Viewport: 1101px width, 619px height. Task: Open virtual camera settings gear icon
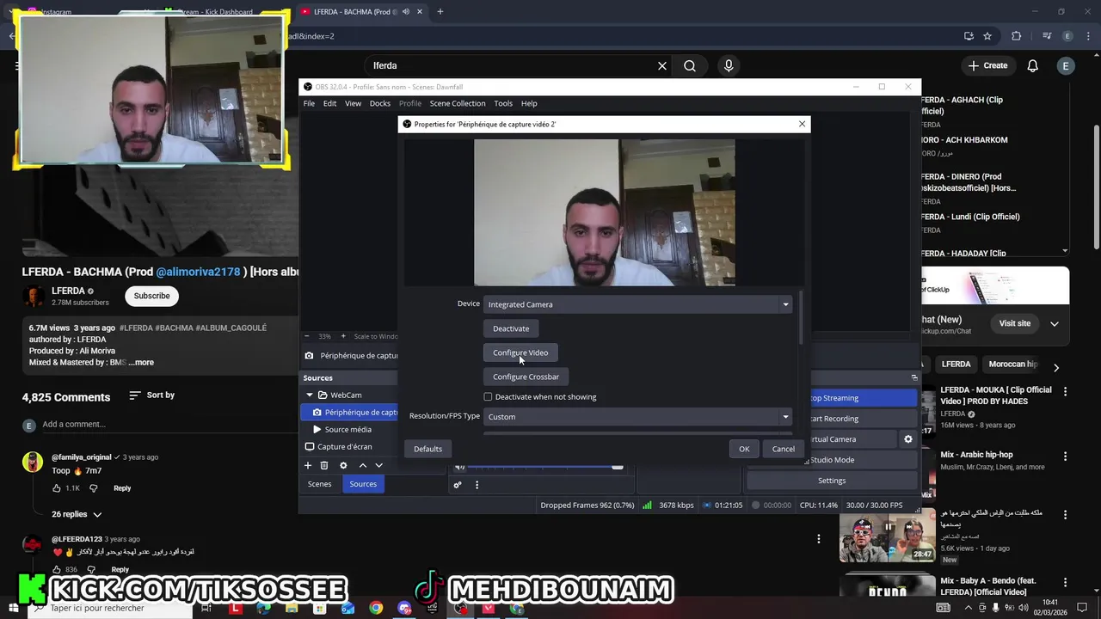click(907, 439)
